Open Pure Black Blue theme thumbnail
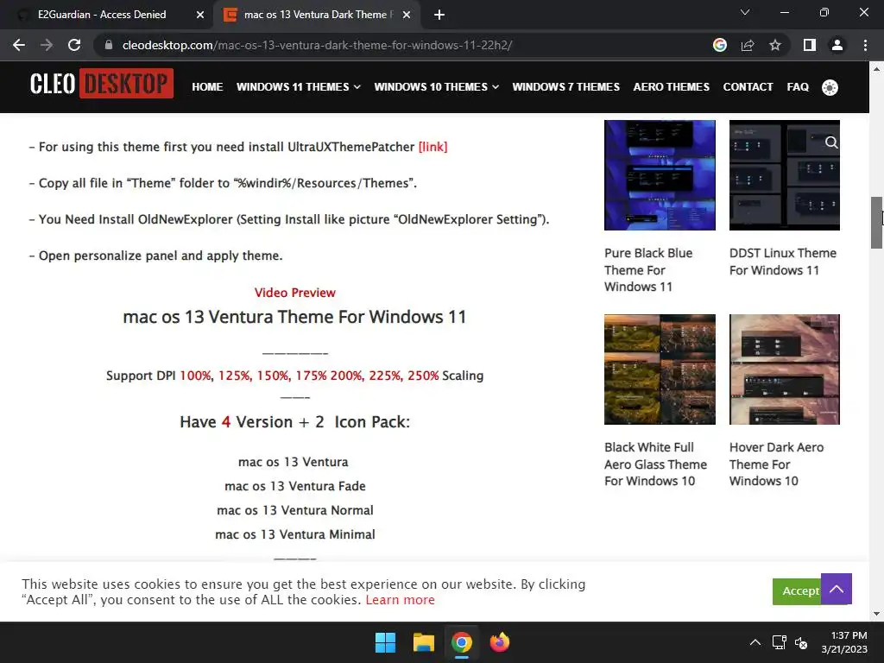 [660, 174]
